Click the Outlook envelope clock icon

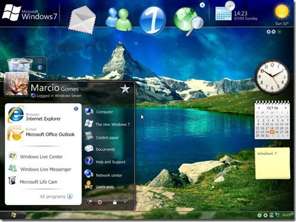click(15, 134)
